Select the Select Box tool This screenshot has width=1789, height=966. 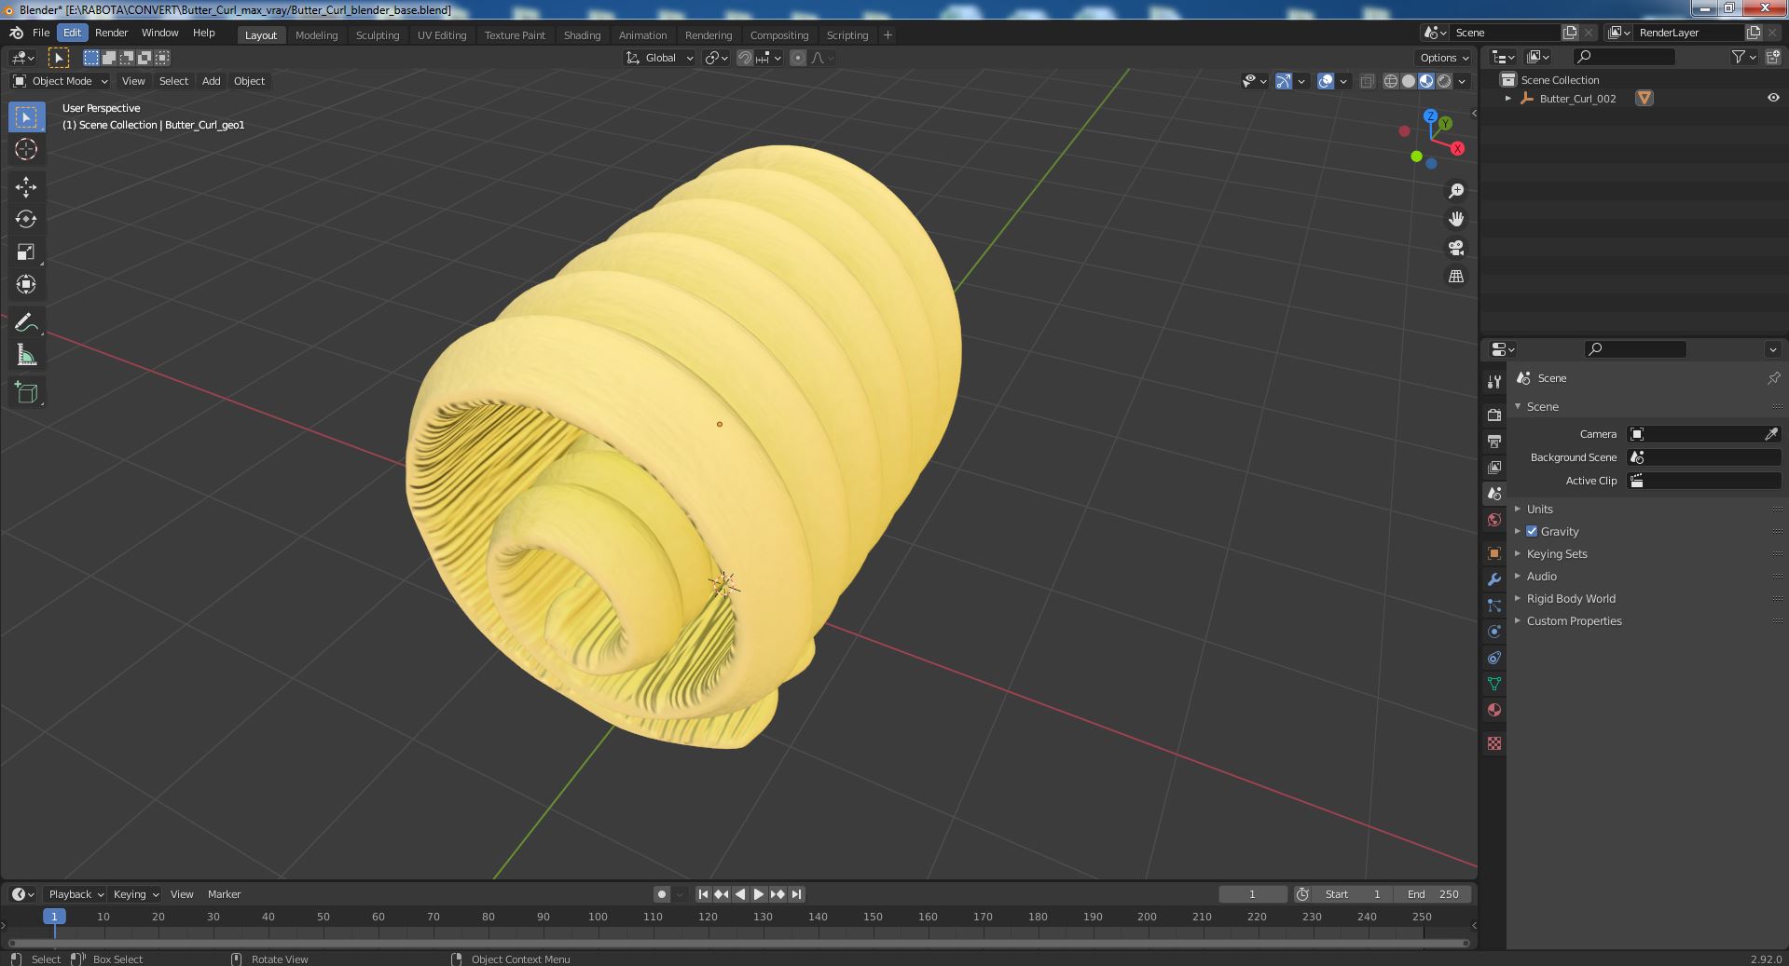pos(26,116)
